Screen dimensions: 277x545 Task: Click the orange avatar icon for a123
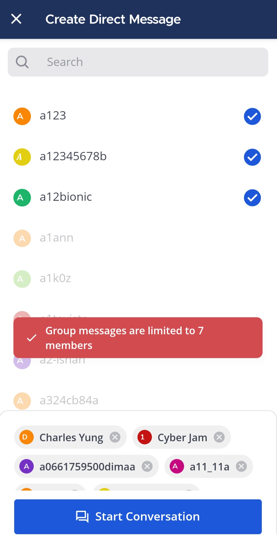22,116
